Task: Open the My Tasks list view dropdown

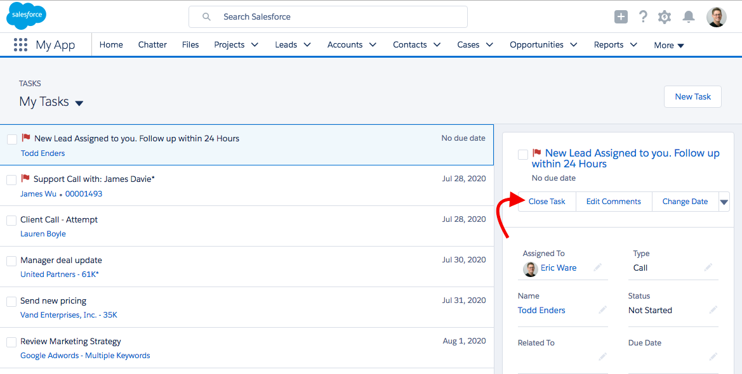Action: coord(79,103)
